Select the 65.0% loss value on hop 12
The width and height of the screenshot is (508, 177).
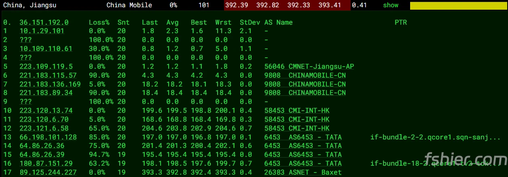click(x=99, y=128)
